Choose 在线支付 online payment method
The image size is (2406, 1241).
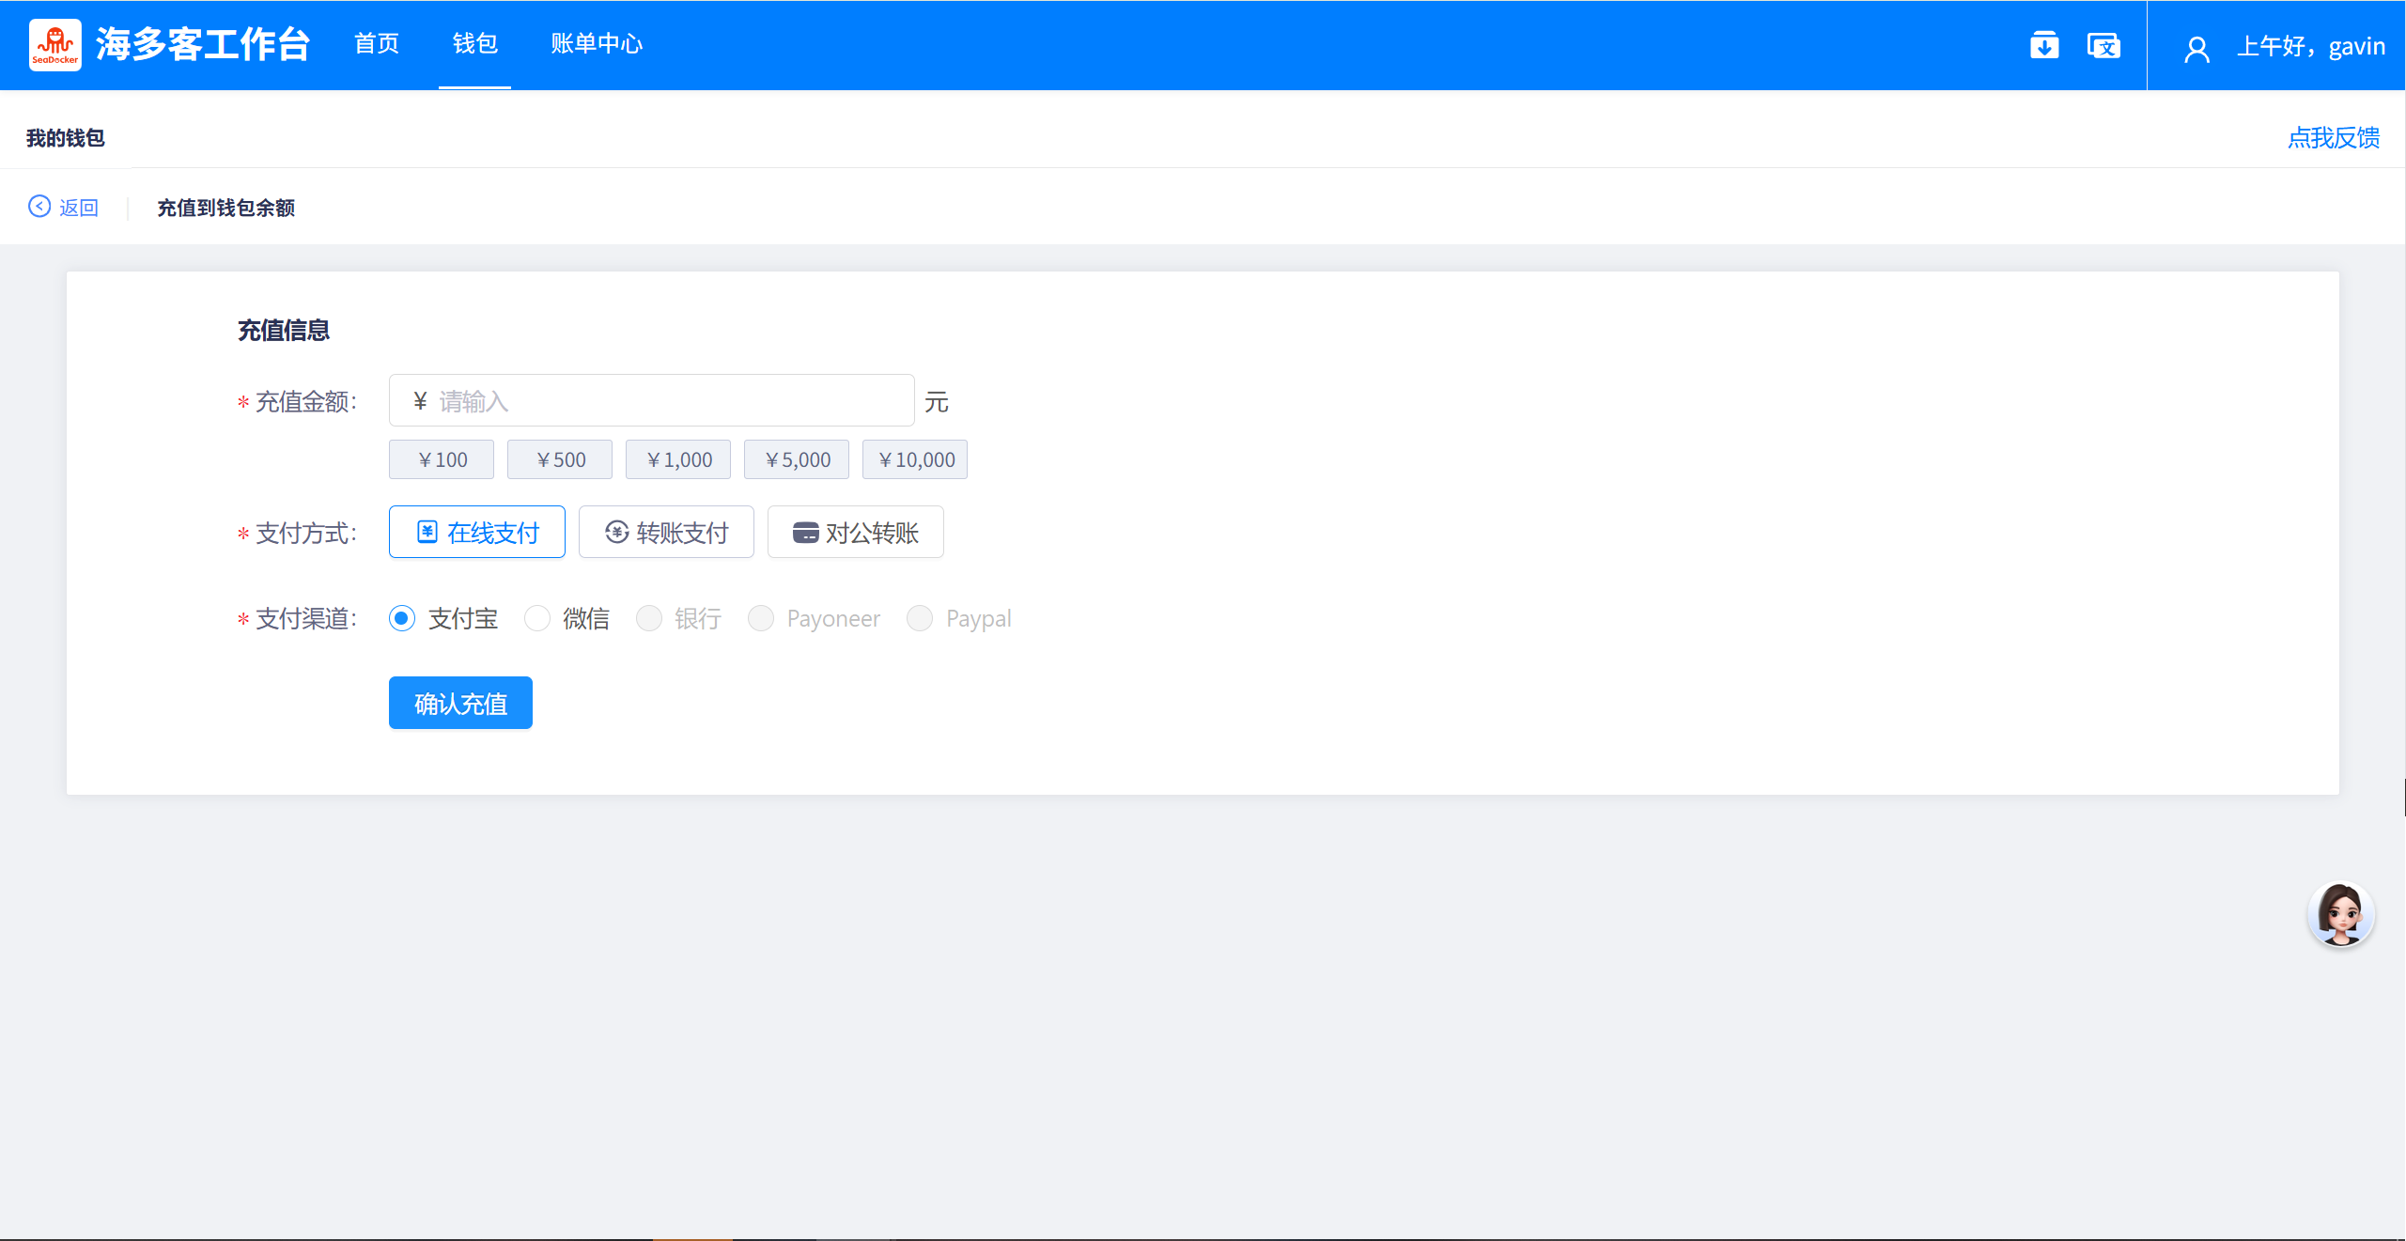(x=477, y=533)
